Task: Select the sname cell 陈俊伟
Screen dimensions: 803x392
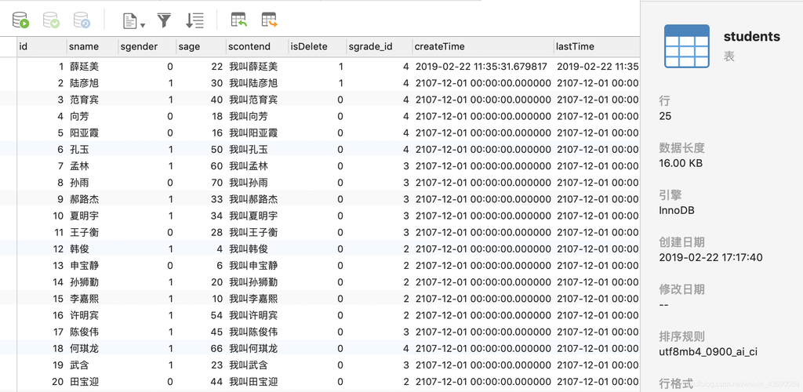Action: [x=85, y=332]
